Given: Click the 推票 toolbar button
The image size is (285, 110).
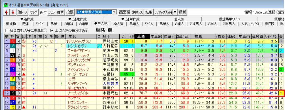Looking at the screenshot, I should point(60,12).
